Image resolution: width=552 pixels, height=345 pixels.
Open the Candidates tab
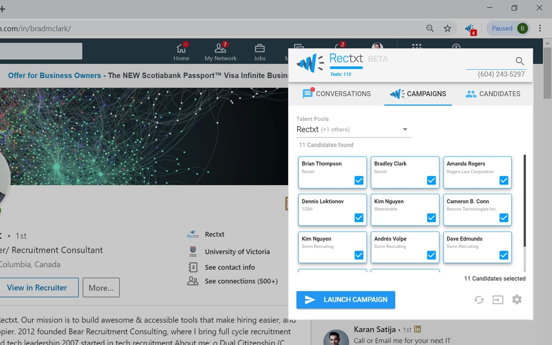click(493, 94)
